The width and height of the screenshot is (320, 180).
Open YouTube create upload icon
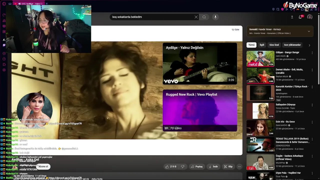pos(292,17)
